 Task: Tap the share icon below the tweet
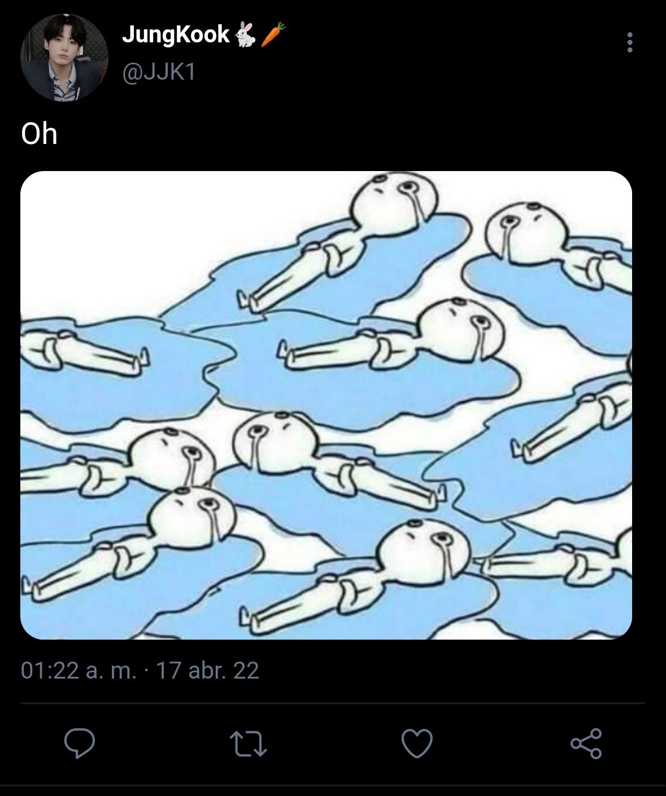click(x=586, y=743)
